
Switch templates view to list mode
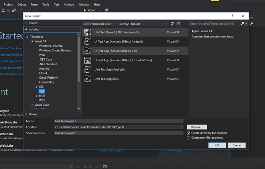tap(178, 24)
